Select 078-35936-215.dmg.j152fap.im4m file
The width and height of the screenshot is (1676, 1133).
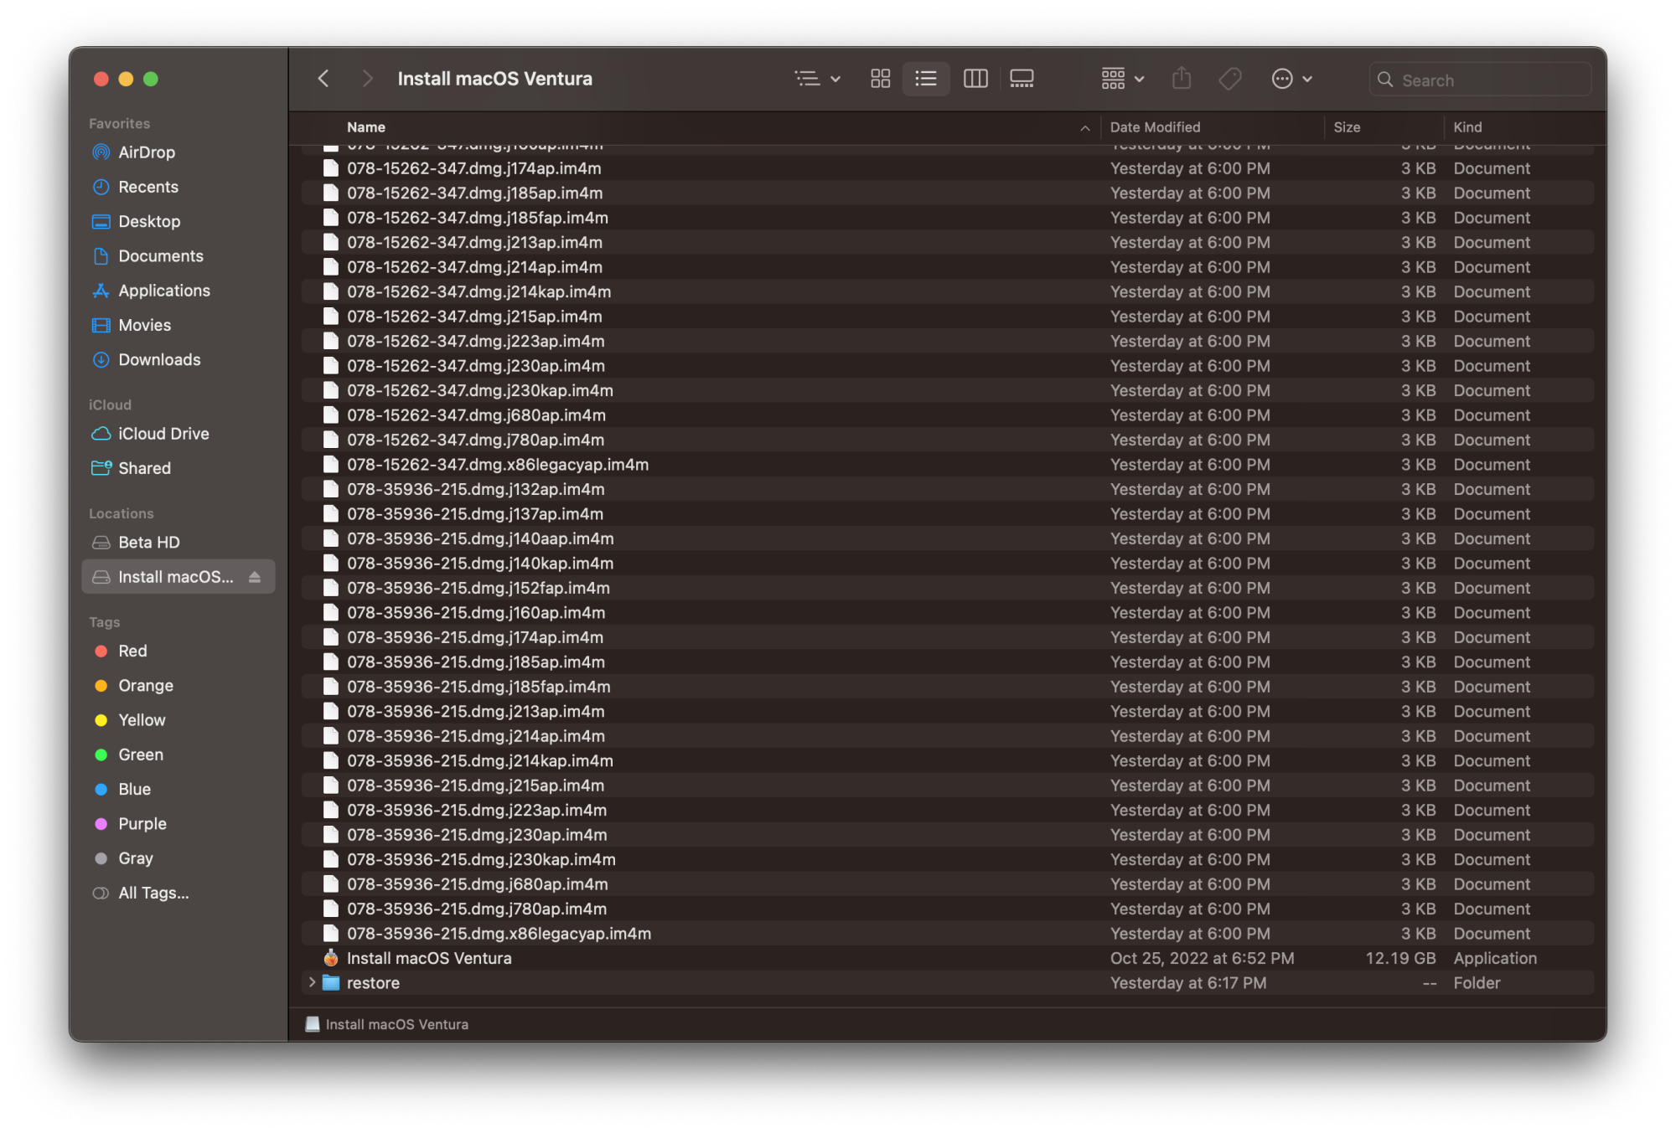click(x=947, y=588)
